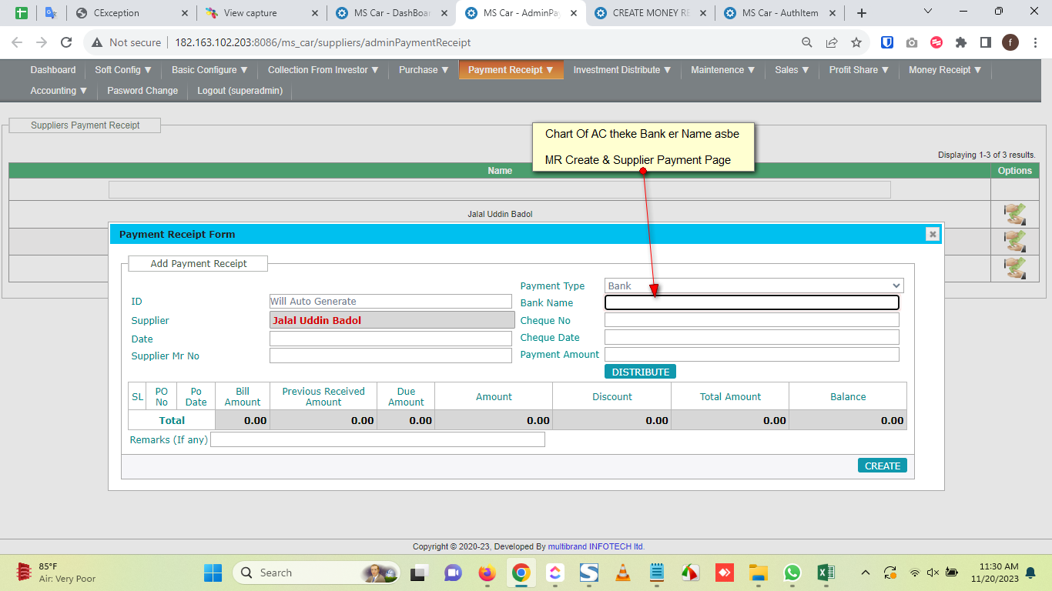Screen dimensions: 1052x591
Task: Expand the Sales menu
Action: click(792, 70)
